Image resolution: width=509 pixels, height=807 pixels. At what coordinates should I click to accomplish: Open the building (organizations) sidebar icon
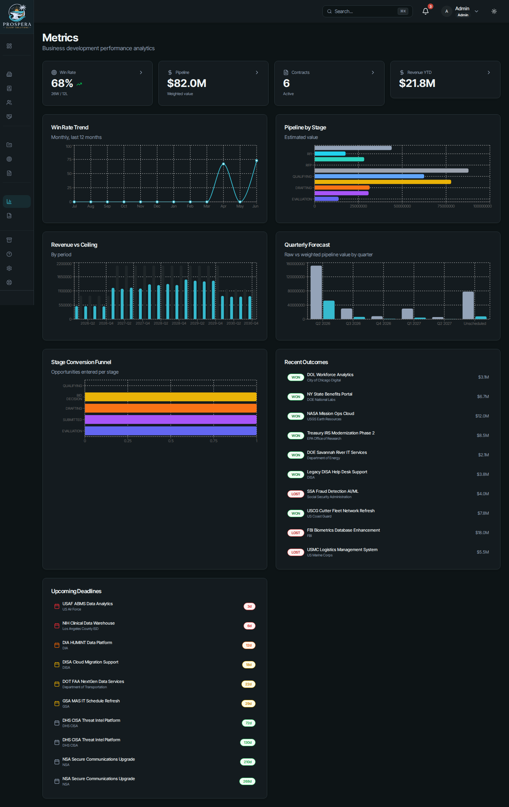click(9, 74)
